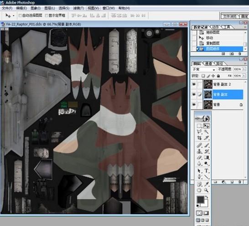Hide the selected 背景 副本 layer
The image size is (249, 226).
pos(194,94)
